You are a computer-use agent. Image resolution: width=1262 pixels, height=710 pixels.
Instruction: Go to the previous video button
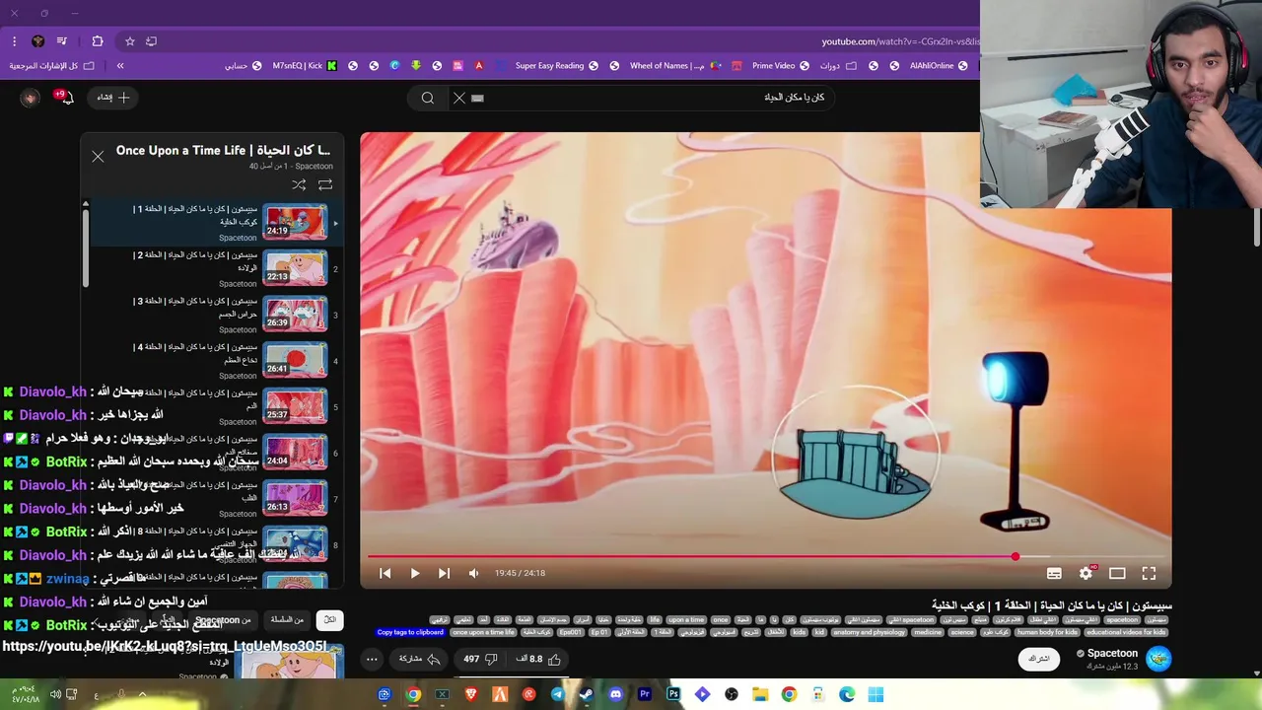click(386, 573)
